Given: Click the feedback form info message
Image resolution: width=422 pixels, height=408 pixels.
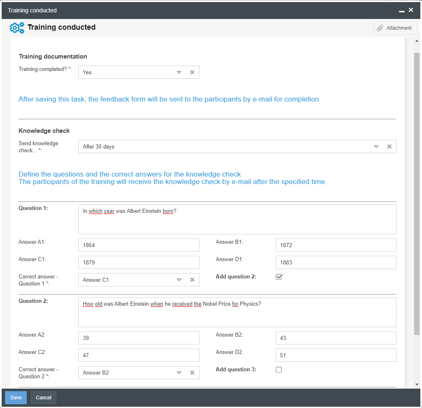Looking at the screenshot, I should coord(169,99).
